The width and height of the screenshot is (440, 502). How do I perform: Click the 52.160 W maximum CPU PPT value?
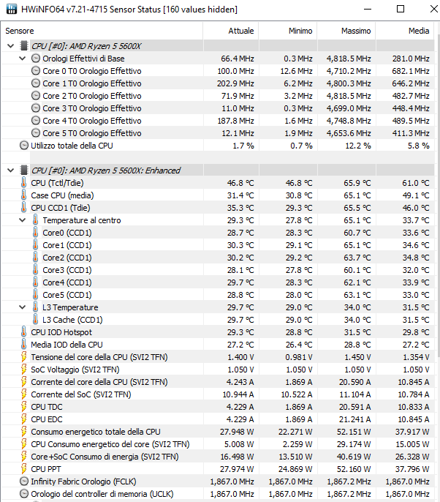point(354,469)
